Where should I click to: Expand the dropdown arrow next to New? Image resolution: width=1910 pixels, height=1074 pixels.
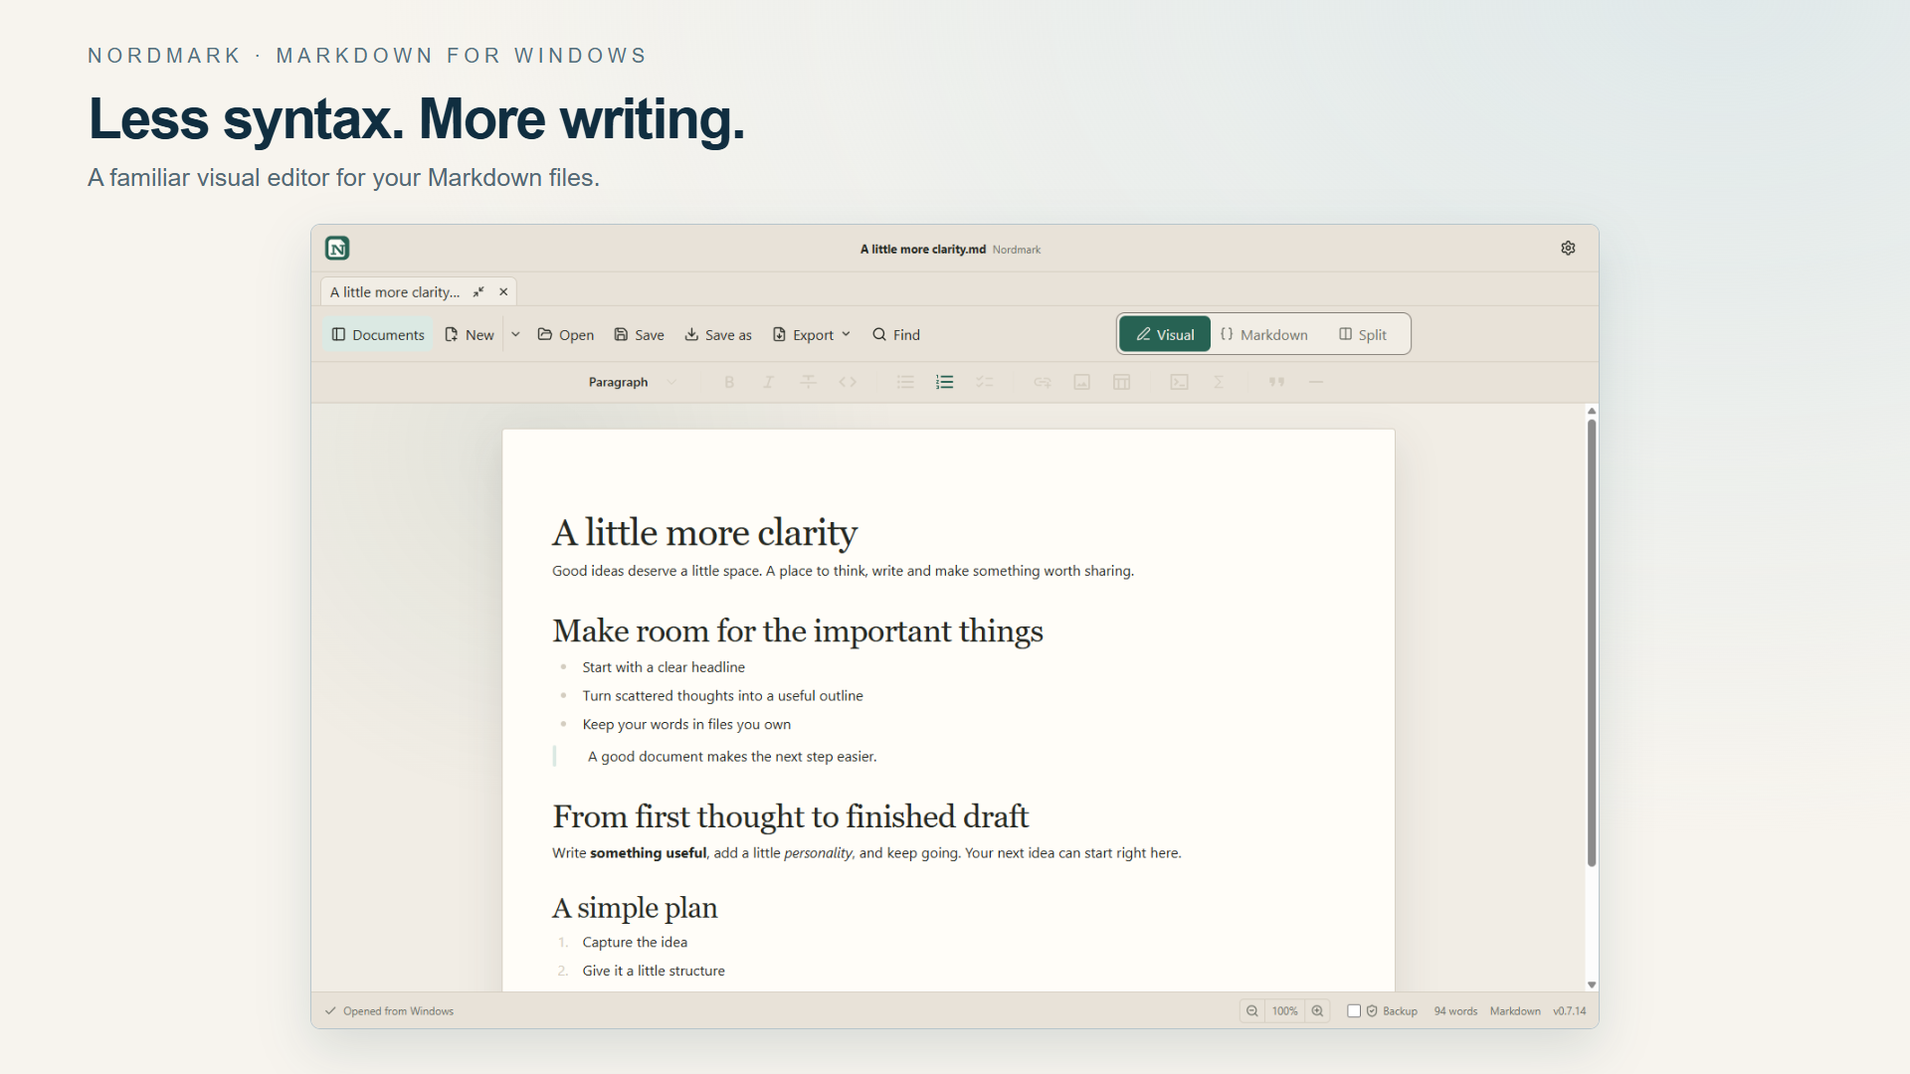(515, 335)
